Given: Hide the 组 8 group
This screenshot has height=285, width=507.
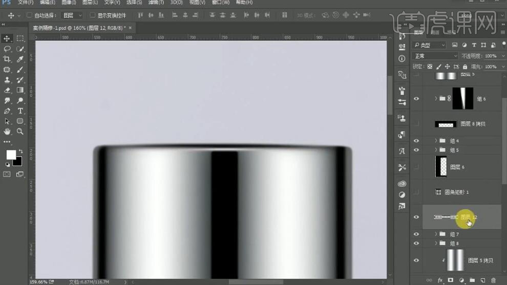Looking at the screenshot, I should [416, 244].
